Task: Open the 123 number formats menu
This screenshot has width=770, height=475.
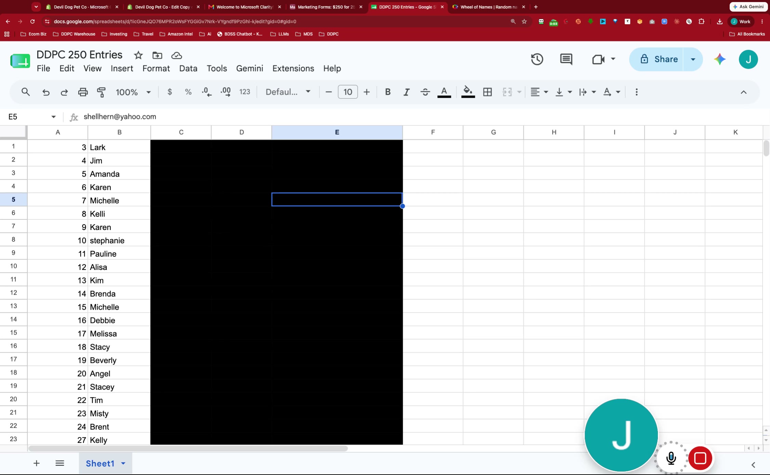Action: click(x=245, y=92)
